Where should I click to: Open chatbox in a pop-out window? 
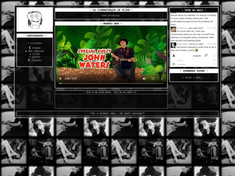pyautogui.click(x=206, y=56)
